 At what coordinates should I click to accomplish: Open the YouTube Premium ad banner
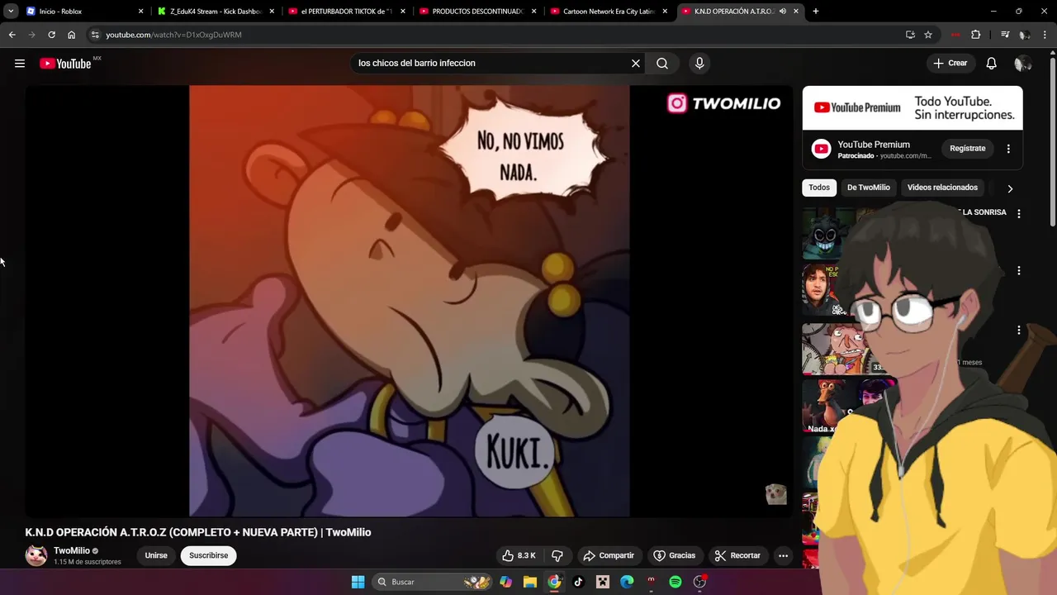coord(912,107)
